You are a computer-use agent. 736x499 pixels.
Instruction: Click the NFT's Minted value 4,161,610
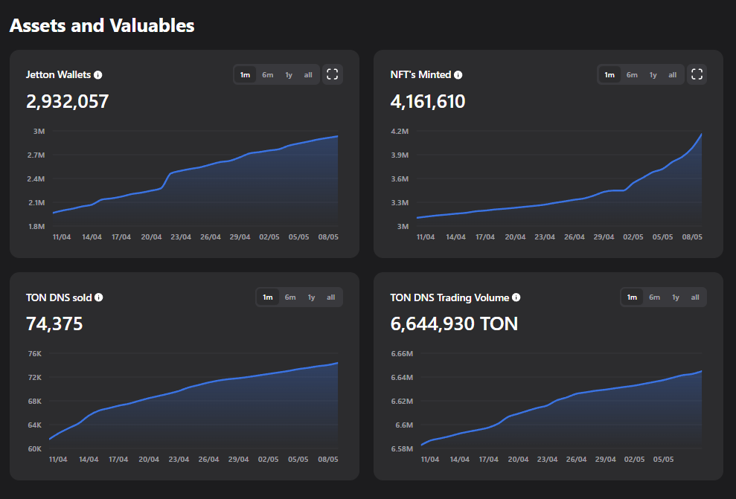[428, 102]
